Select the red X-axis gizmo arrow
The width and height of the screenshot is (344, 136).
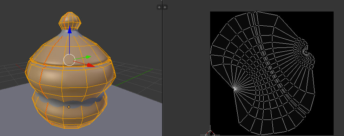pos(91,65)
